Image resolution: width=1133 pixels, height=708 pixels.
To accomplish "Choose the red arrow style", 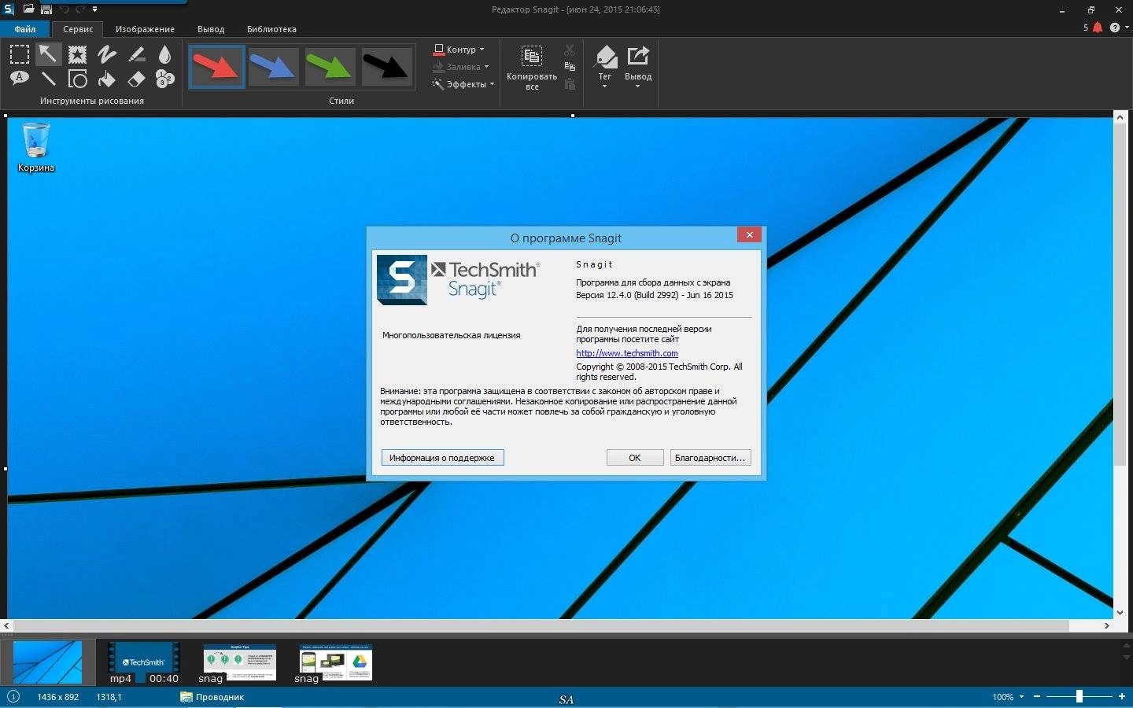I will tap(216, 66).
